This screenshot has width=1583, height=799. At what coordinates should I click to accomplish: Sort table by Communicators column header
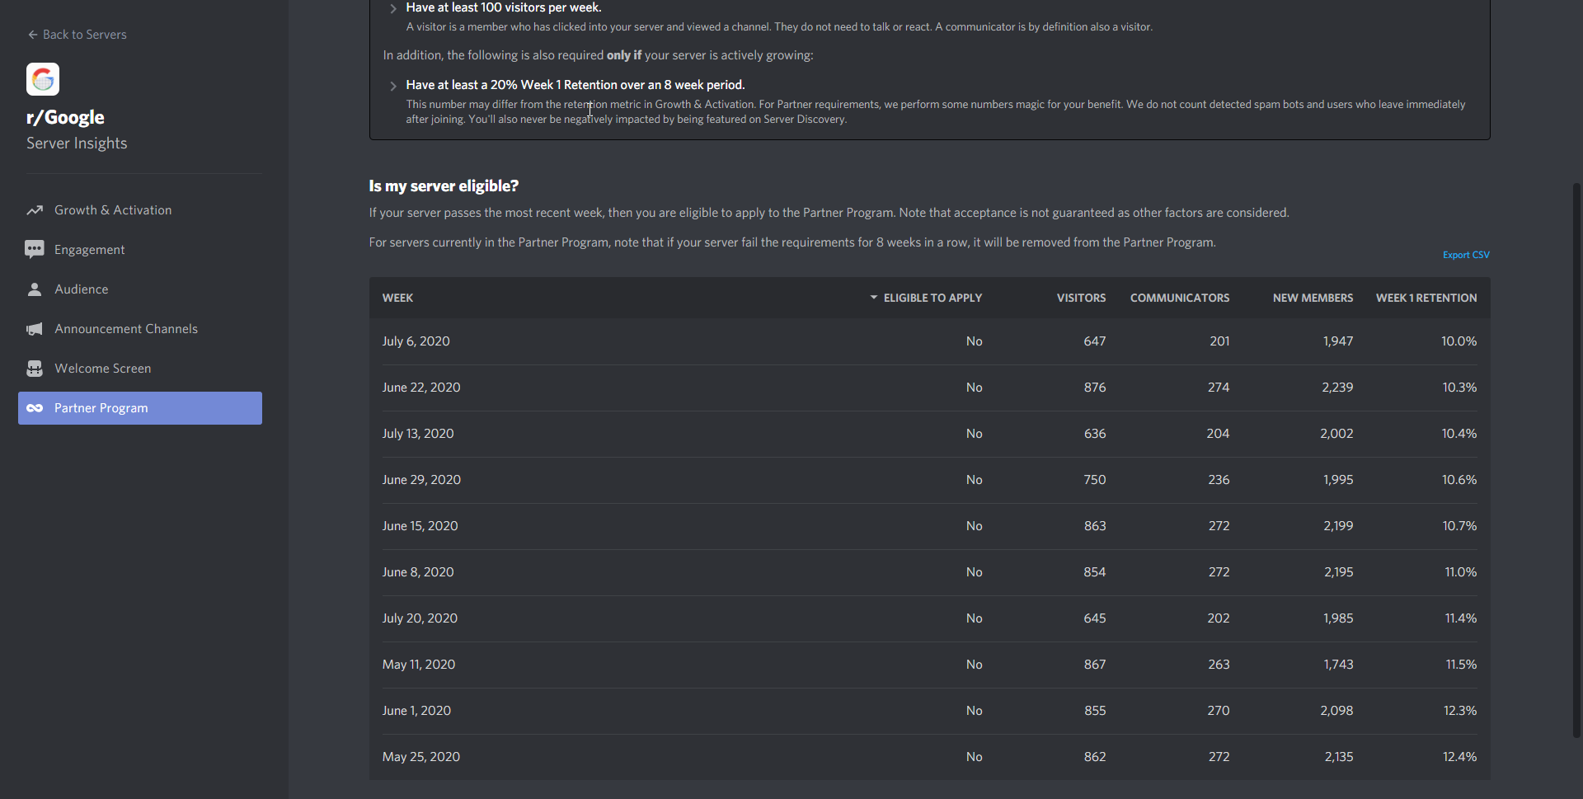pos(1179,298)
